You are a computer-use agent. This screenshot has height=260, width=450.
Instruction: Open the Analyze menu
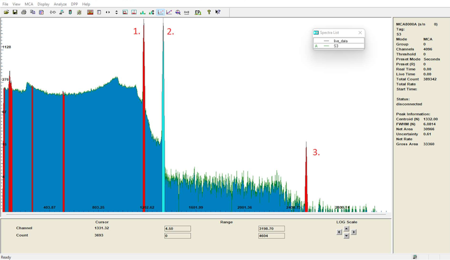(60, 4)
